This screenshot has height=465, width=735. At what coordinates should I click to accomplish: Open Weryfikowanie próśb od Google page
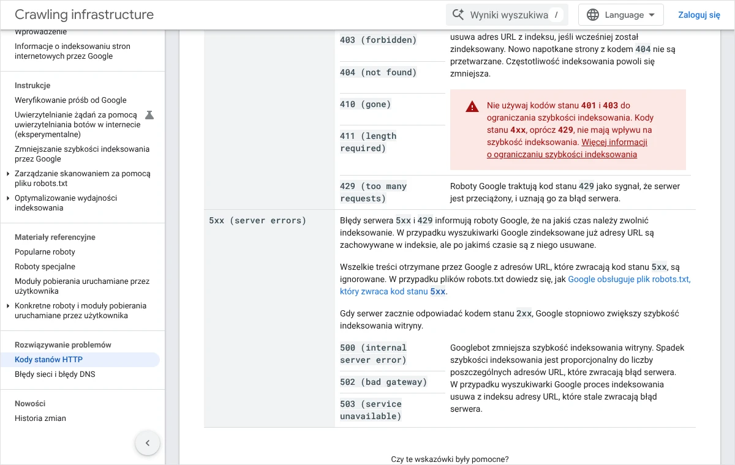pos(71,100)
